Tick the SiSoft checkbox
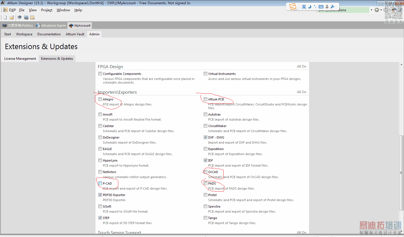The width and height of the screenshot is (404, 237). tap(100, 206)
